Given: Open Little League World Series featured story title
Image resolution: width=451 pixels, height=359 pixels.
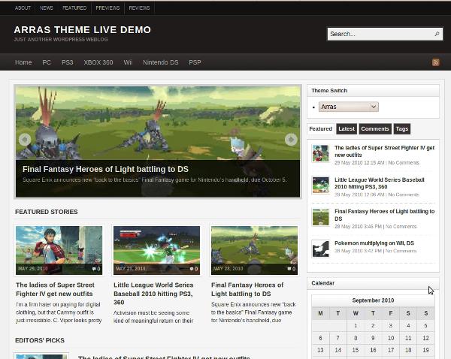Looking at the screenshot, I should pyautogui.click(x=153, y=294).
